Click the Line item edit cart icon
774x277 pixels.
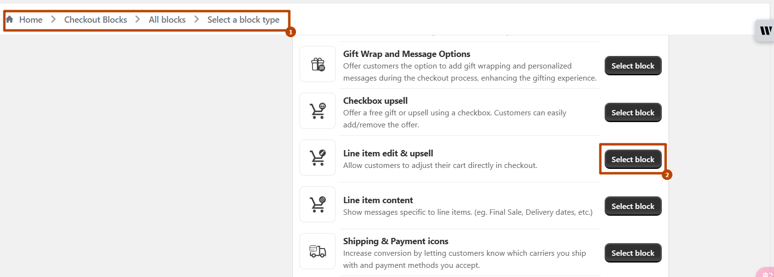(x=318, y=158)
